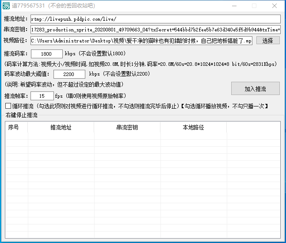Focus the 推流地址 rtmp URL field
The image size is (286, 243).
[155, 19]
